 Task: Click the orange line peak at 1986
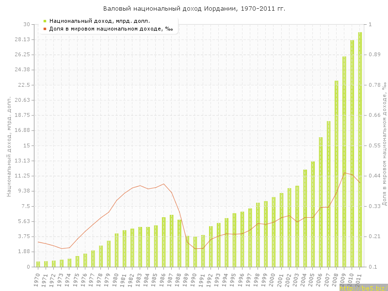pos(163,184)
